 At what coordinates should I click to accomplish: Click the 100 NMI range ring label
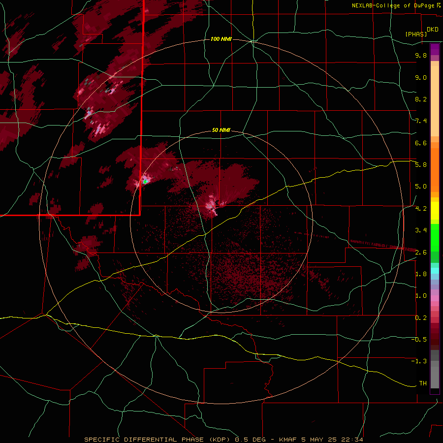pos(221,39)
